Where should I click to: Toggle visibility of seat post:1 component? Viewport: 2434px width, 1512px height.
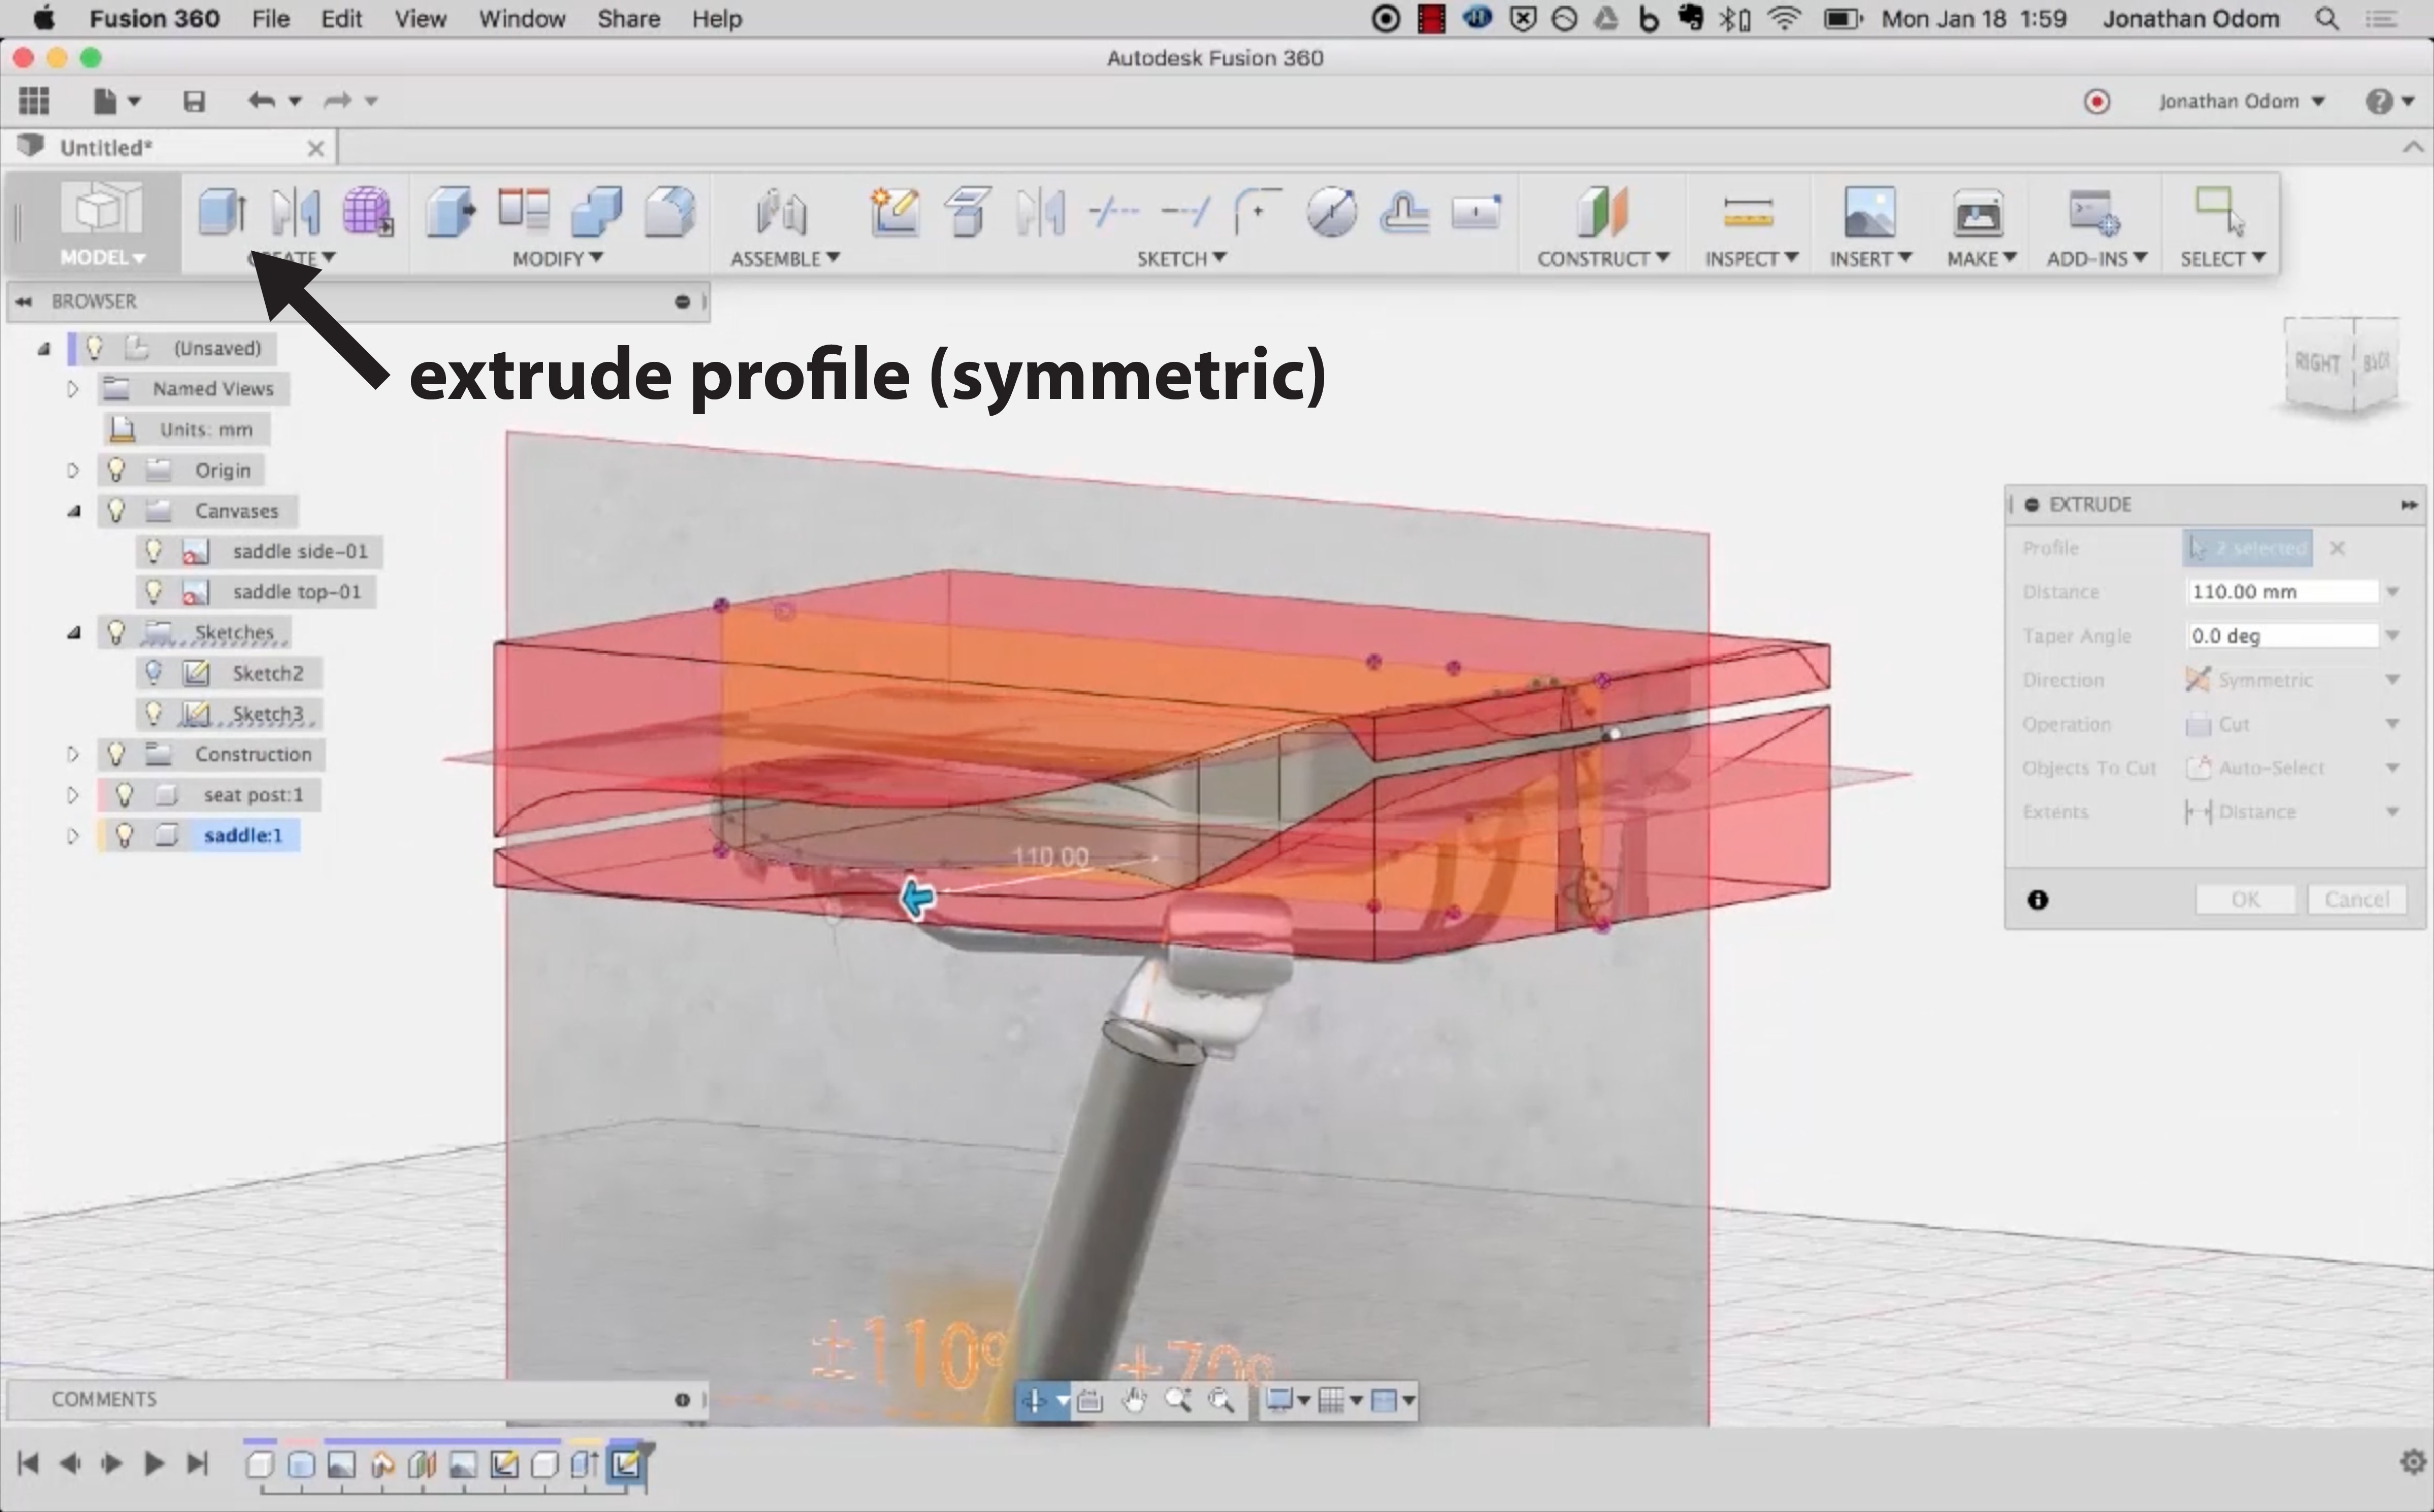[x=124, y=794]
